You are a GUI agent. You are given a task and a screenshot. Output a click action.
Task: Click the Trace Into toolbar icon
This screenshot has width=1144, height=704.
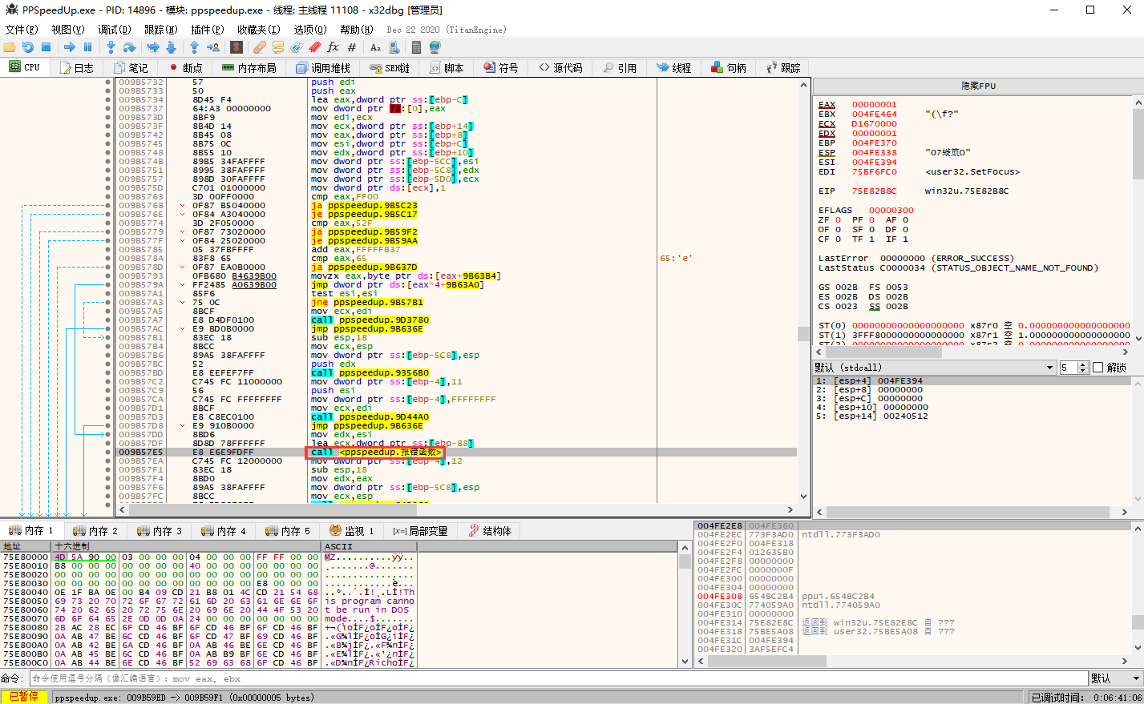click(153, 47)
